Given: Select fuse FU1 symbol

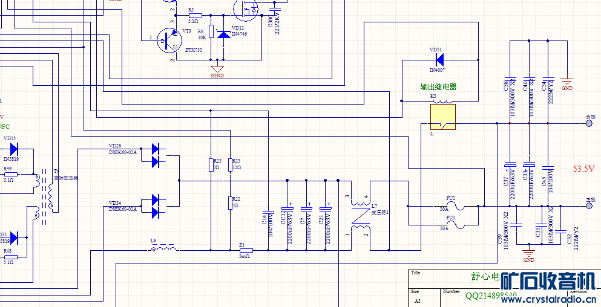Looking at the screenshot, I should point(456,225).
